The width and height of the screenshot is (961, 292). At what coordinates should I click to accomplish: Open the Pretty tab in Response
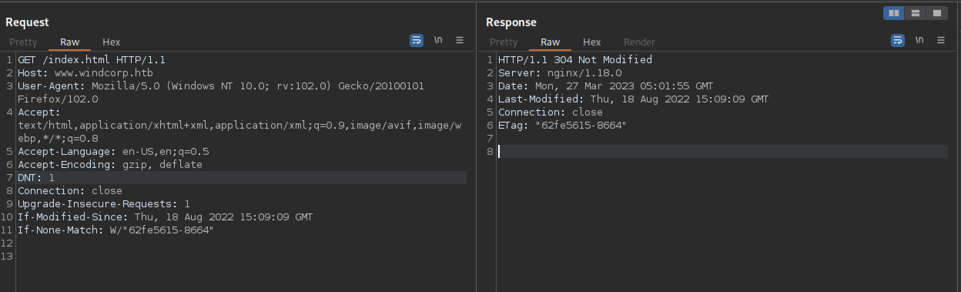click(504, 42)
